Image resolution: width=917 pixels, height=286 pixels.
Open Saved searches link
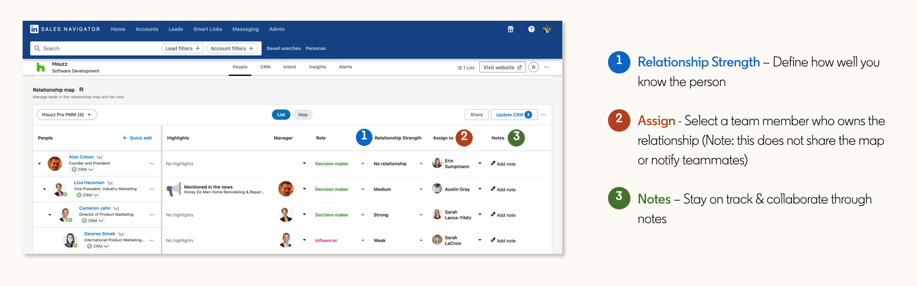284,49
